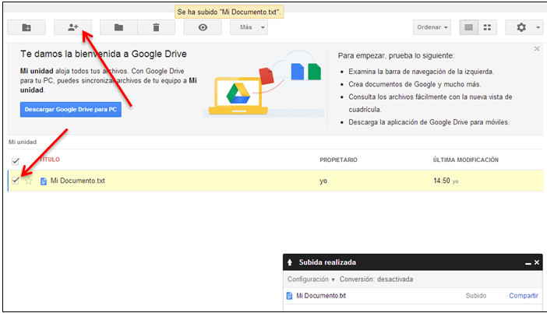Delete selection with the trash icon
547x313 pixels.
(157, 27)
